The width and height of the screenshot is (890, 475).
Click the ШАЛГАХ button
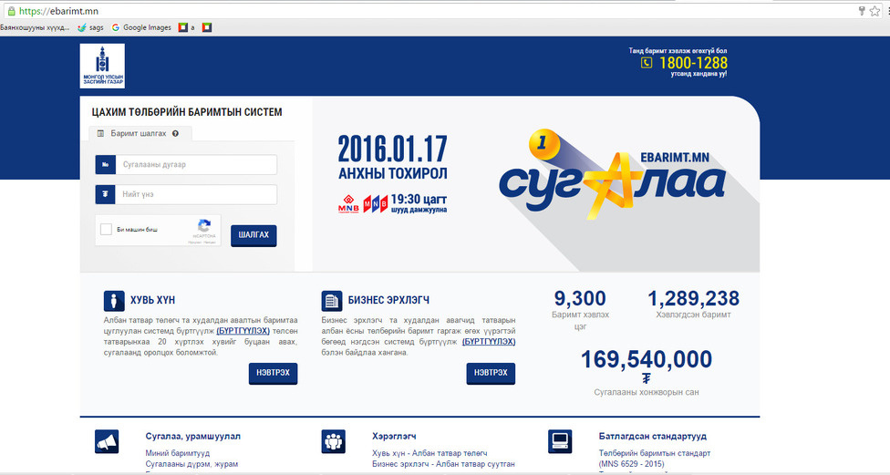254,235
